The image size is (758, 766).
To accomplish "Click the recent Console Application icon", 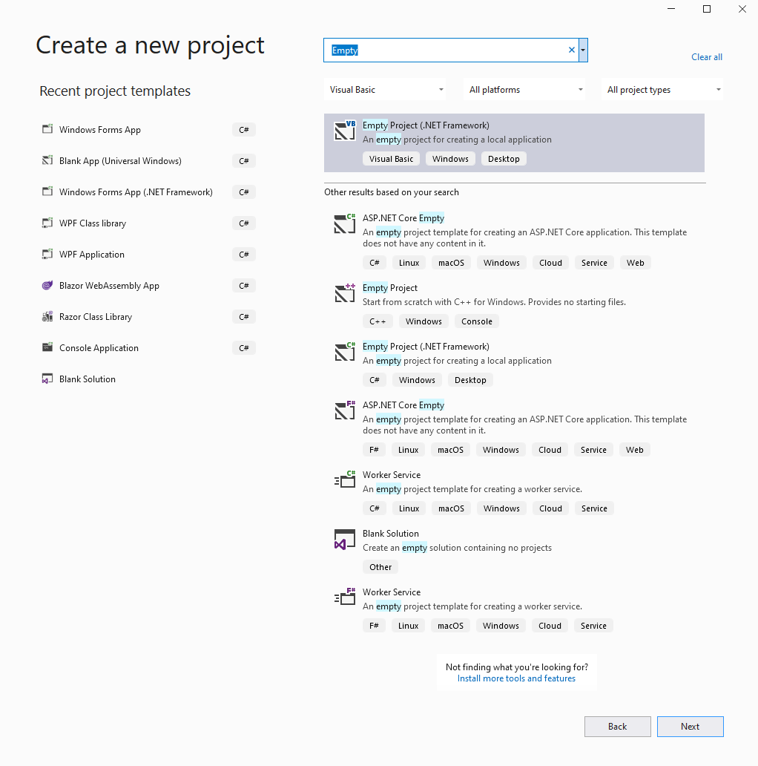I will (47, 348).
